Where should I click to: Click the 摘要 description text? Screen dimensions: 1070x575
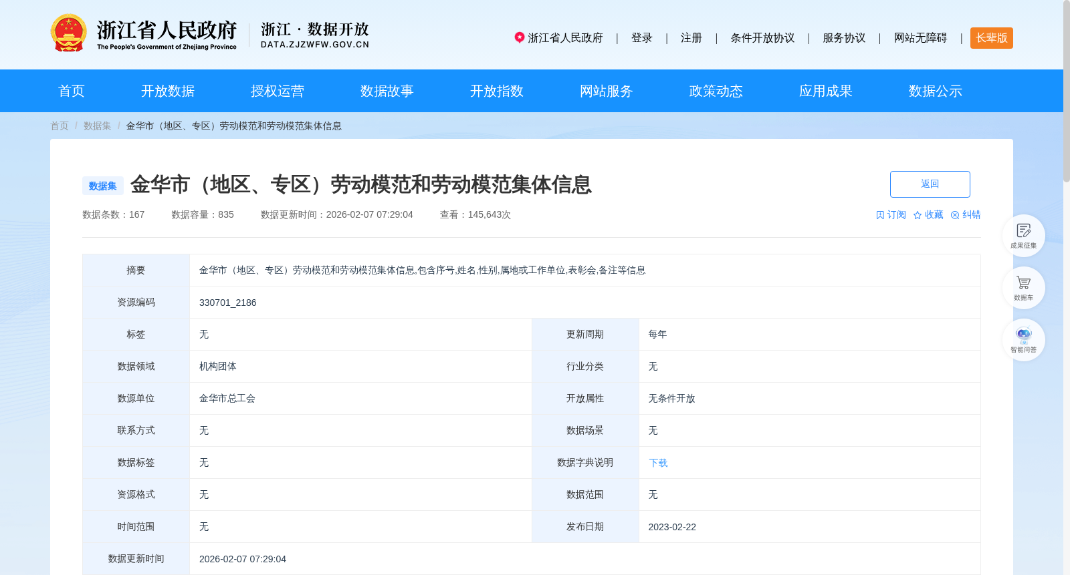click(423, 270)
